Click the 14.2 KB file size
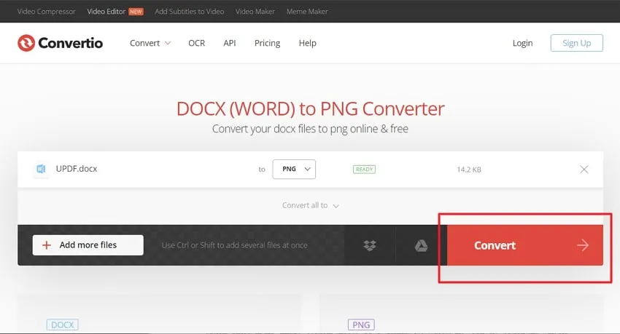The image size is (620, 334). click(469, 170)
